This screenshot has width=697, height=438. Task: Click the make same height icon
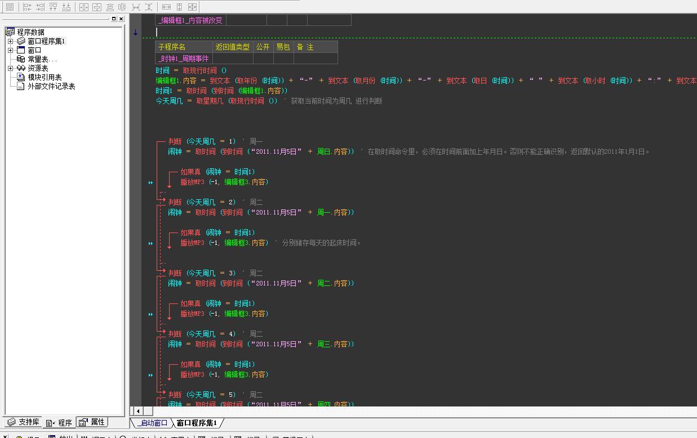(x=179, y=7)
